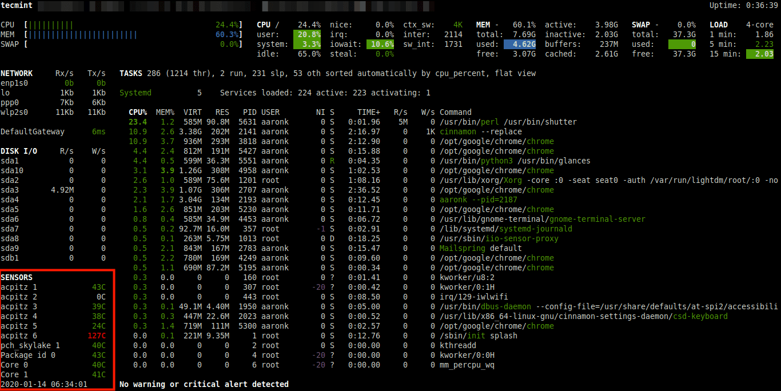
Task: Click the USER column header
Action: 270,112
